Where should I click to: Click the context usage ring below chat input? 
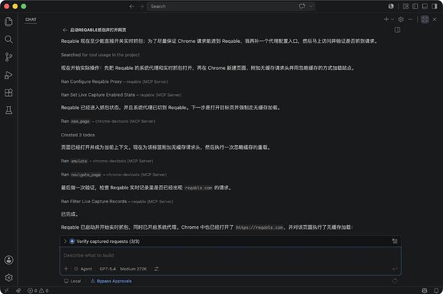click(395, 281)
